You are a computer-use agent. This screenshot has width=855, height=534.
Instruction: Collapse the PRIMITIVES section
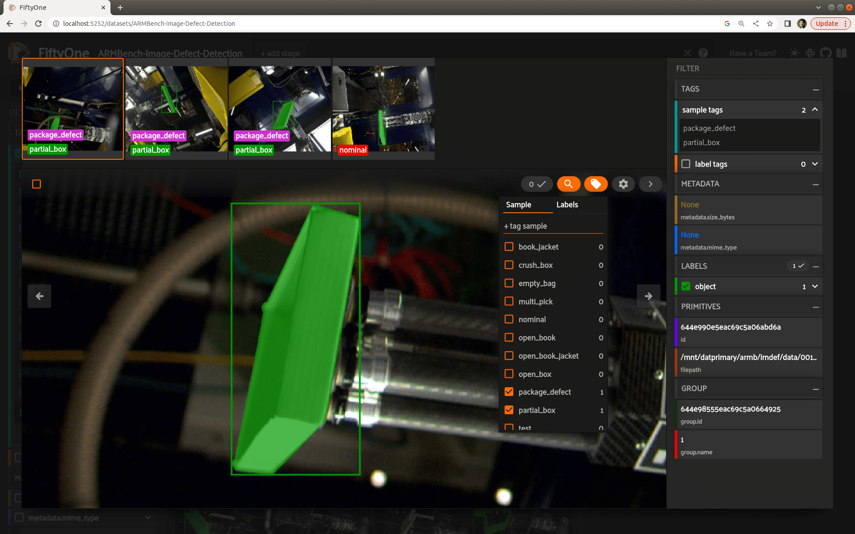[x=815, y=307]
